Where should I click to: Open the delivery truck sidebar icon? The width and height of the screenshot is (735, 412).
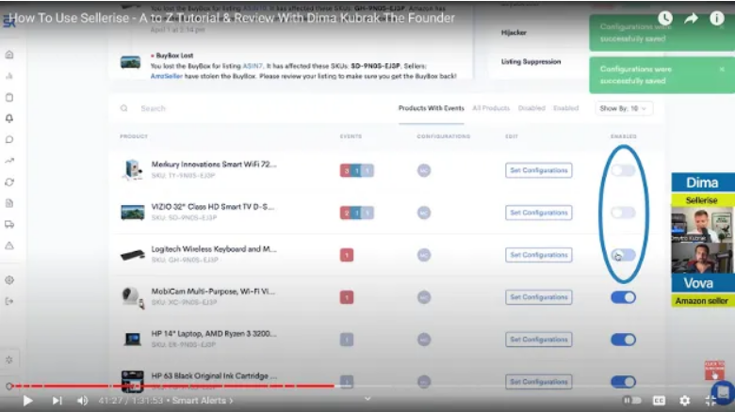pos(9,224)
